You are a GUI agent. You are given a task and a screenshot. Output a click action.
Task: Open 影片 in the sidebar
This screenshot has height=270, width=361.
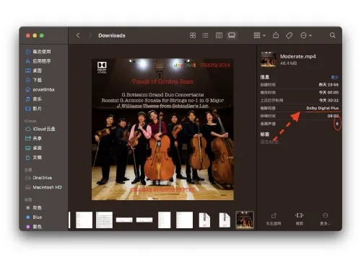34,109
